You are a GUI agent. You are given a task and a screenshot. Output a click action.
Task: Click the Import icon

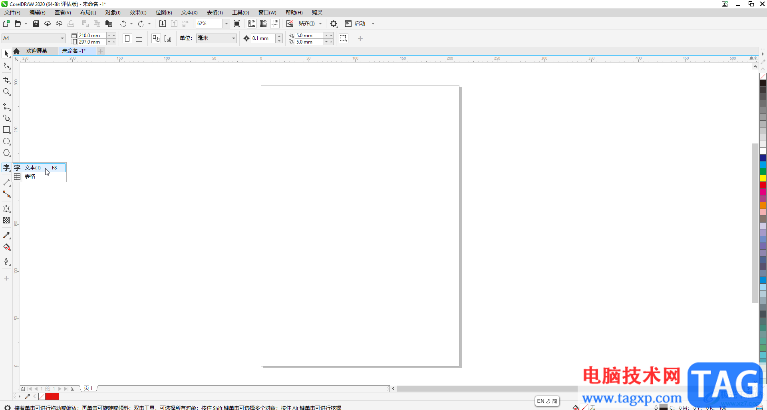point(163,24)
